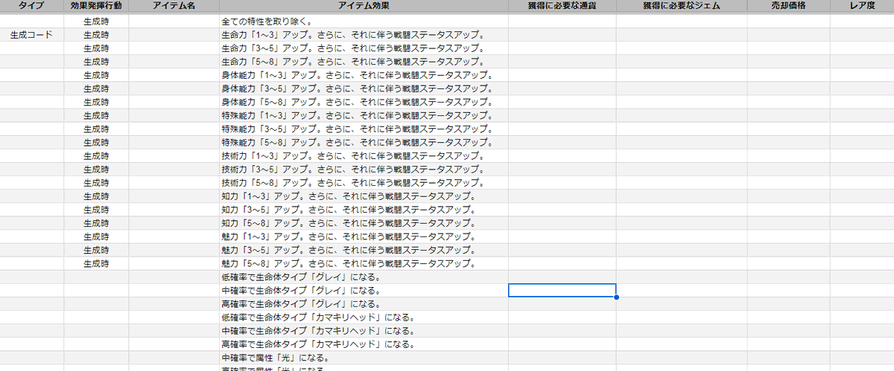Select the 獲得に必要な通貨 column header
The image size is (894, 371).
562,6
